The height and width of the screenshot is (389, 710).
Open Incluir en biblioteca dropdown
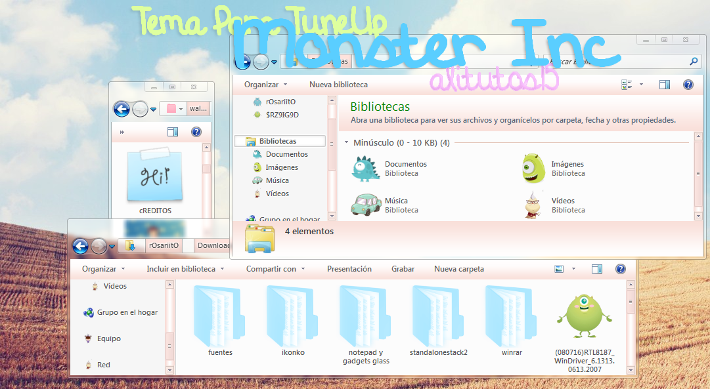tap(185, 269)
